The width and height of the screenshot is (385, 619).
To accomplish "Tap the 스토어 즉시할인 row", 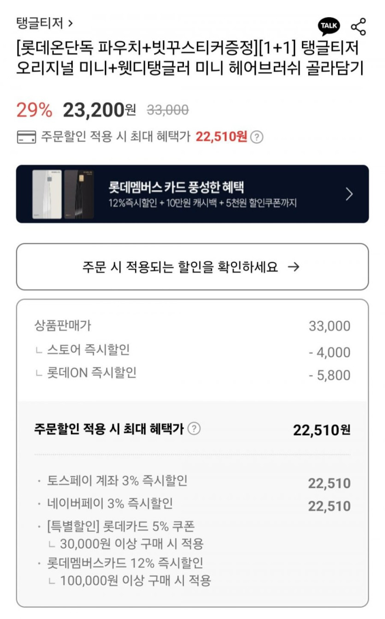I will [88, 350].
